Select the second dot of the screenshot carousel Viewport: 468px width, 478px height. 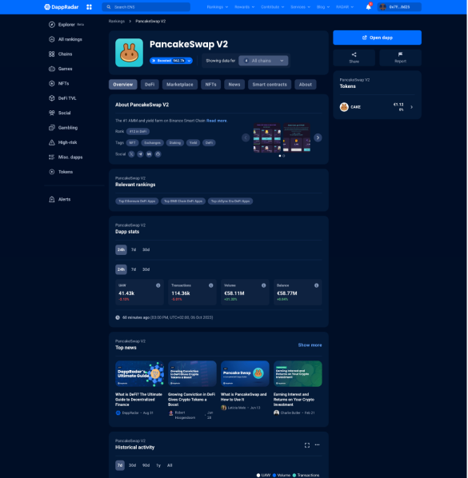[x=284, y=156]
